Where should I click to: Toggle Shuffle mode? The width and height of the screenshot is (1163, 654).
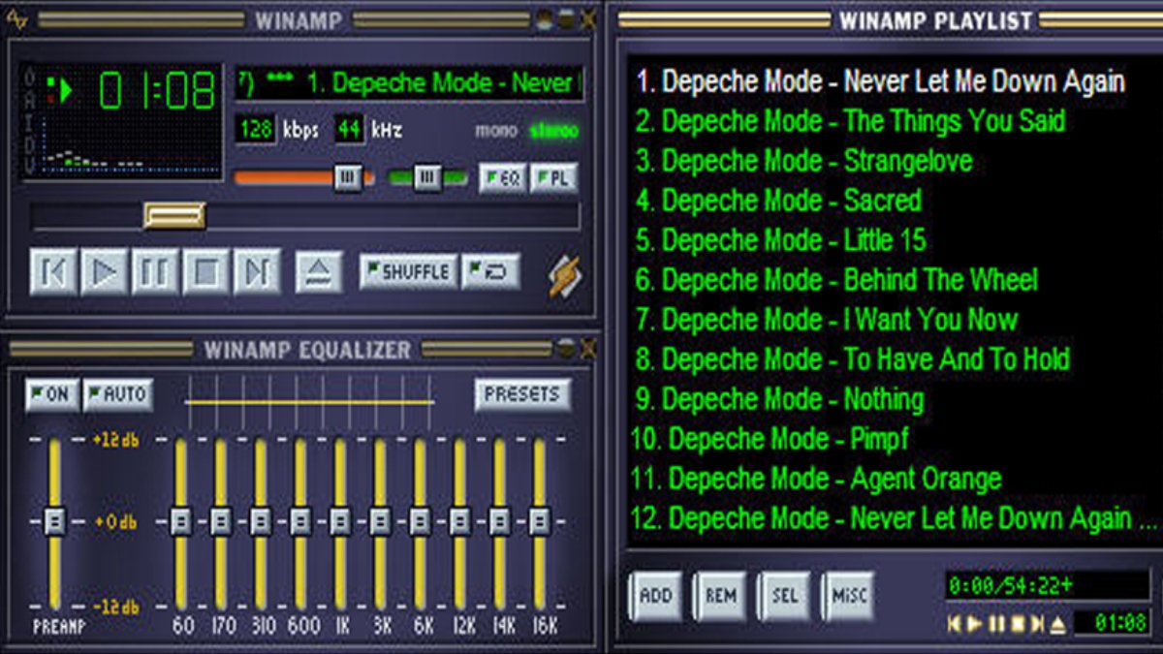click(x=408, y=272)
